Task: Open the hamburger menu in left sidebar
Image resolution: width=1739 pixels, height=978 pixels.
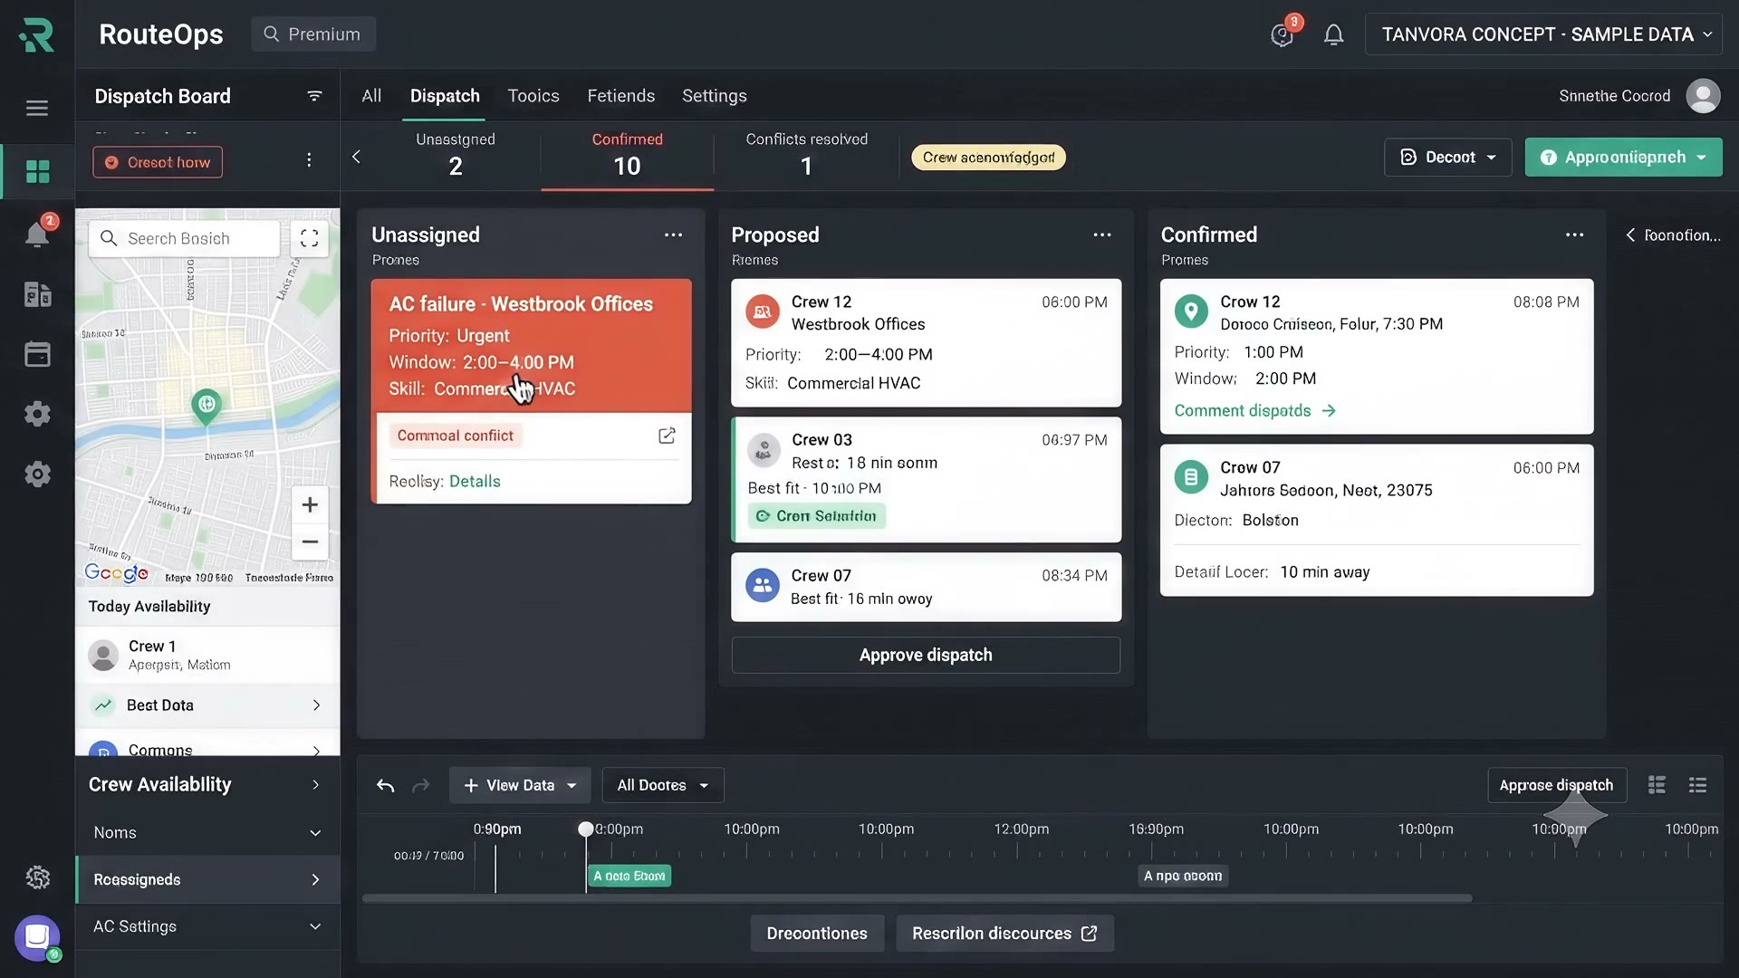Action: coord(37,109)
